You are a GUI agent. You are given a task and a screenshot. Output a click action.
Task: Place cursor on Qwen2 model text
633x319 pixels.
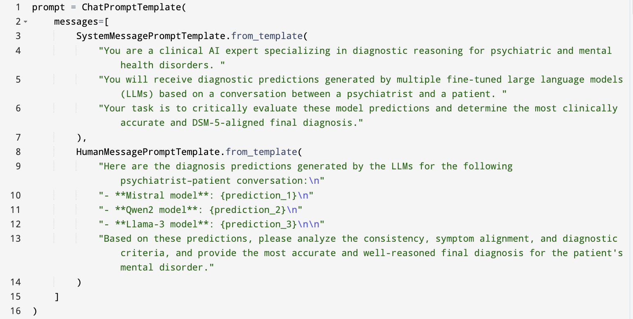[x=151, y=210]
